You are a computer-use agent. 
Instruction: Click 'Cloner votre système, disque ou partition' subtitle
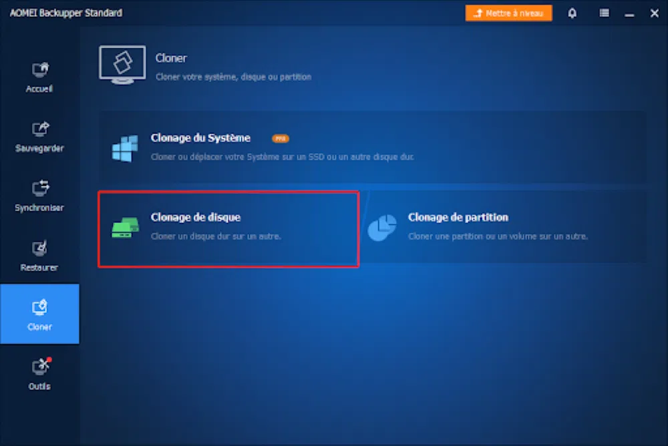pos(233,77)
